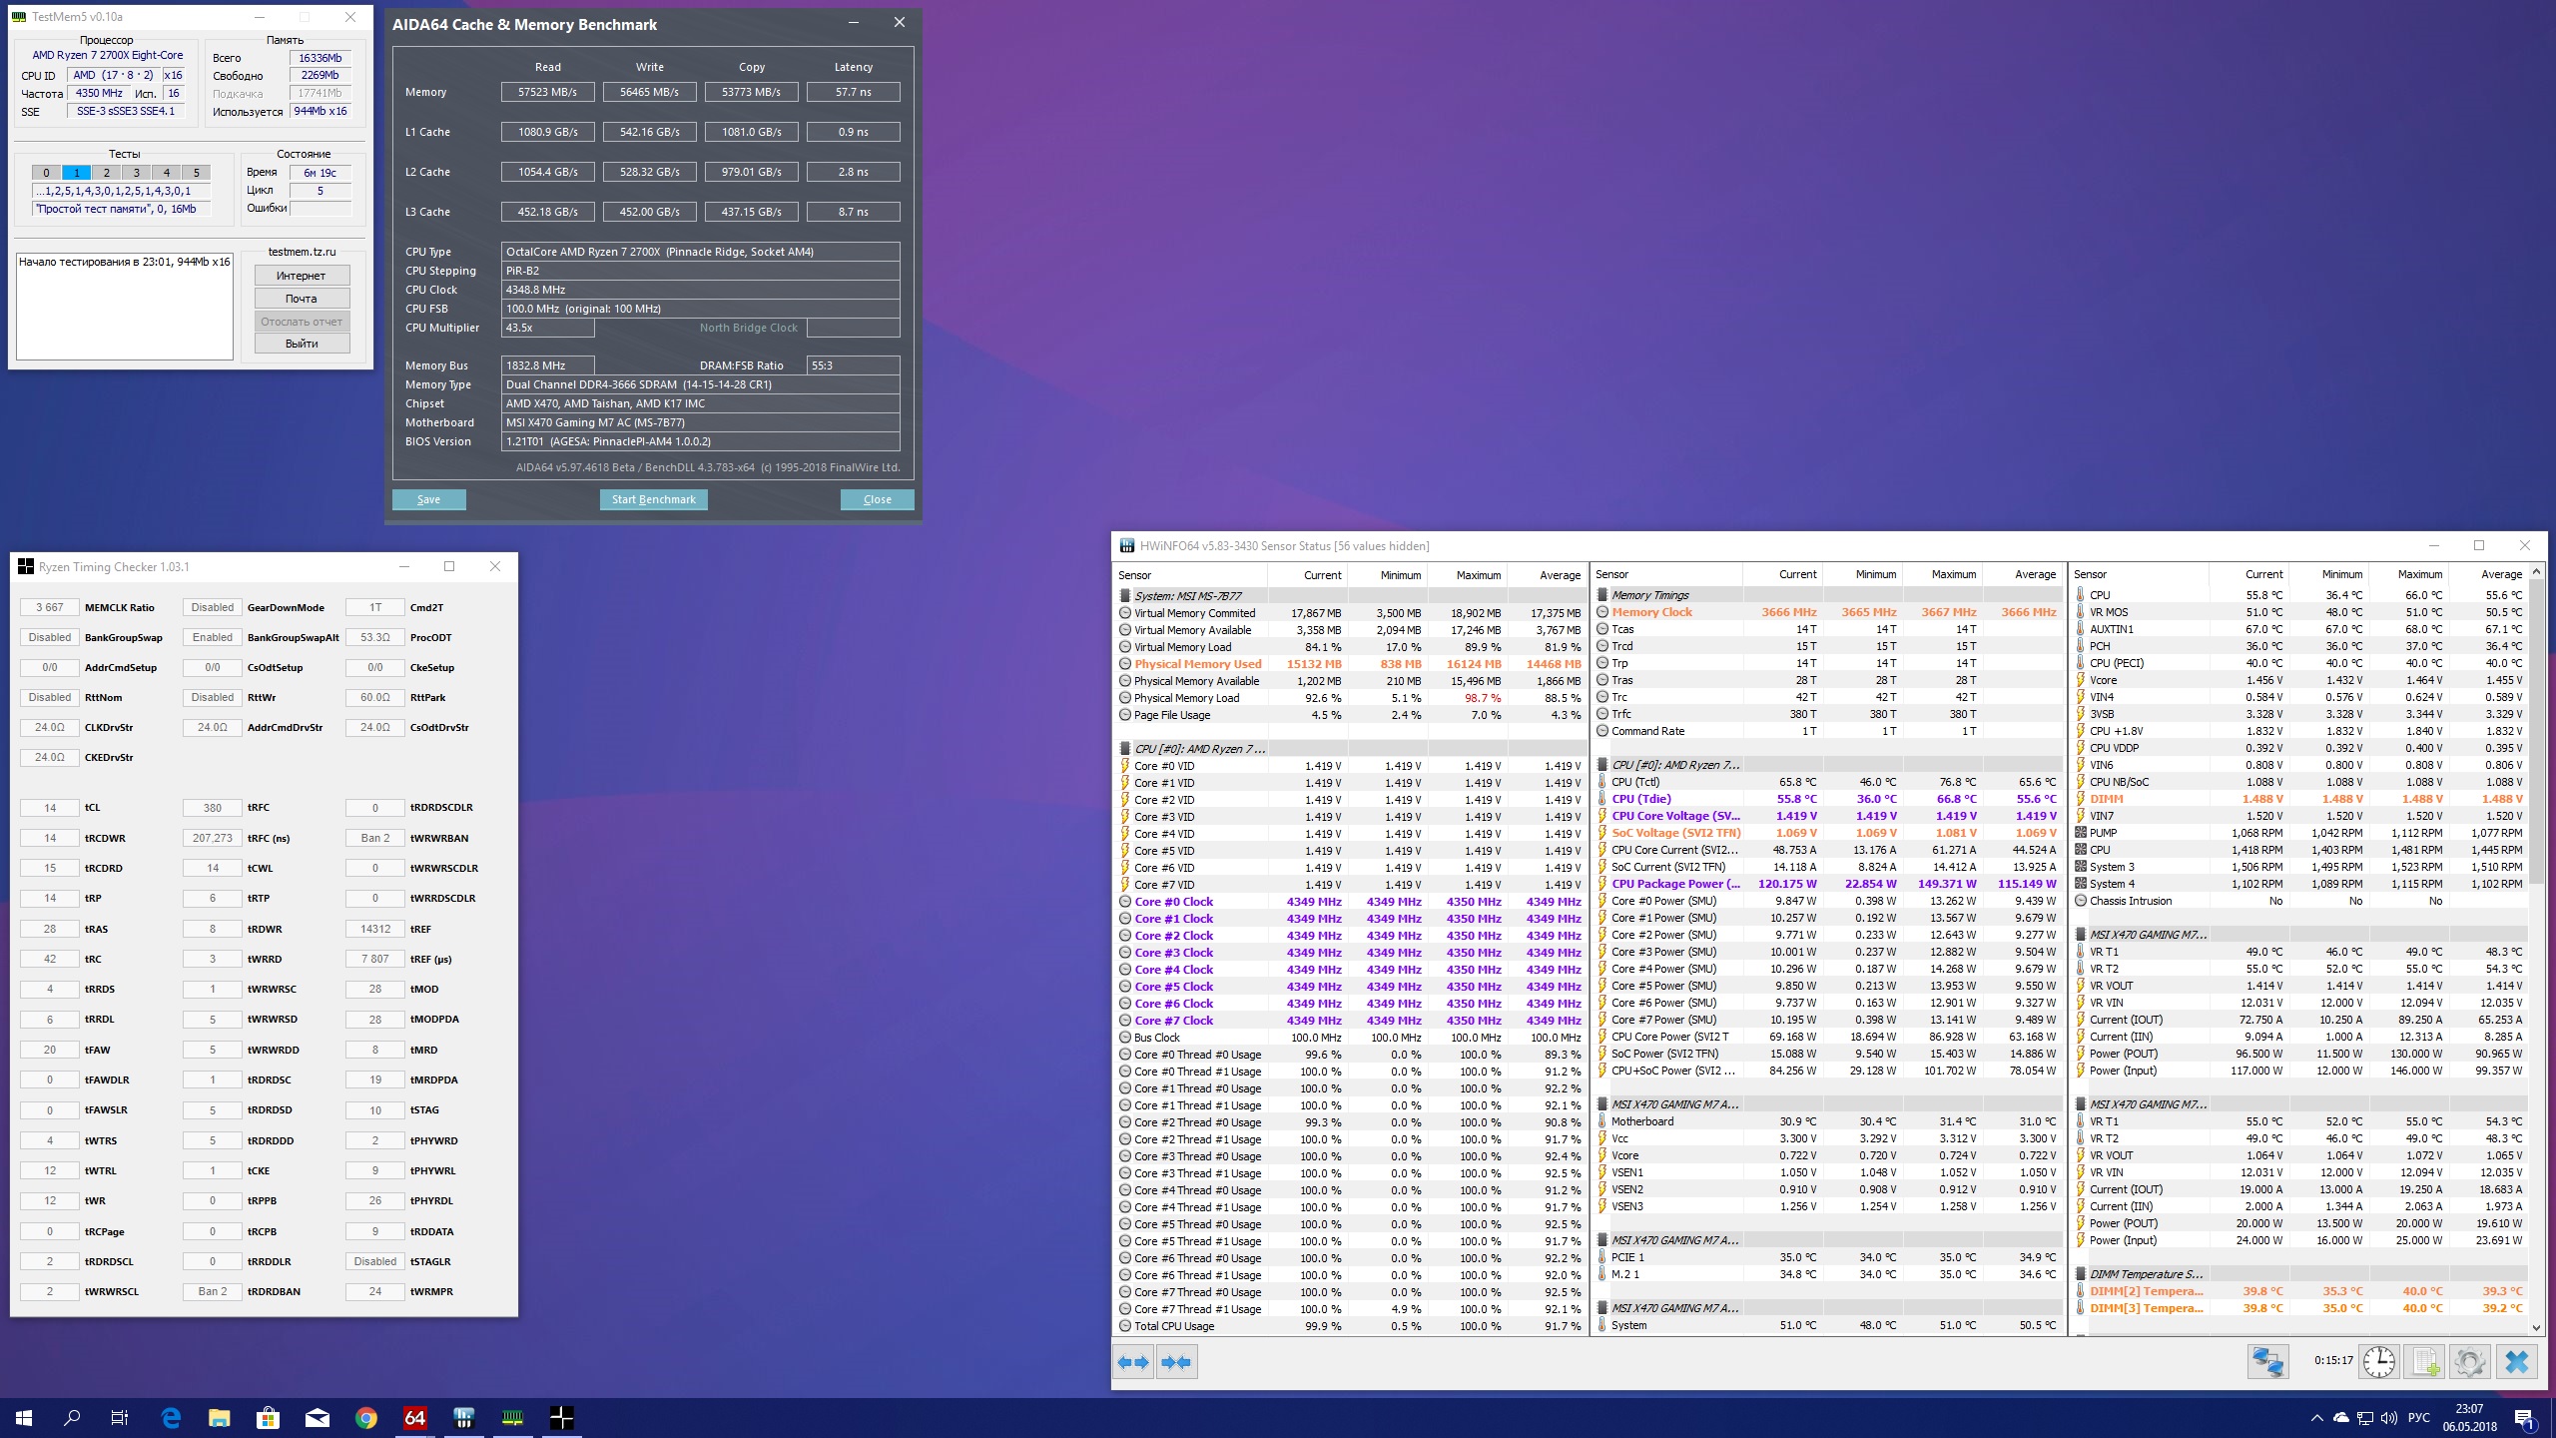The height and width of the screenshot is (1438, 2556).
Task: Open HWiNFO sensor settings gear icon
Action: tap(2469, 1362)
